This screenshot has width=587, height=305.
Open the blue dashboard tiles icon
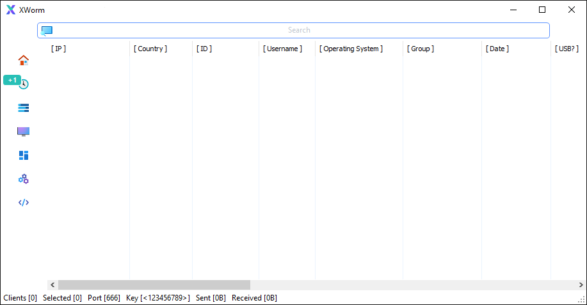click(24, 155)
